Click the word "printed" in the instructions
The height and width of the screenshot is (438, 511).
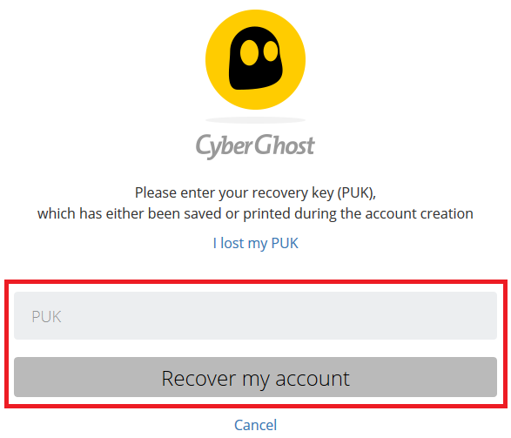click(x=266, y=214)
